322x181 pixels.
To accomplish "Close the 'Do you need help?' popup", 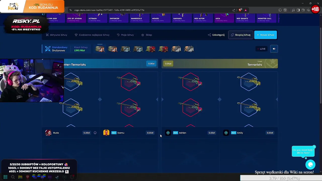I will (314, 147).
